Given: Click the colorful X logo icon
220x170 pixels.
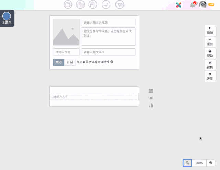Looking at the screenshot, I should pos(179,5).
